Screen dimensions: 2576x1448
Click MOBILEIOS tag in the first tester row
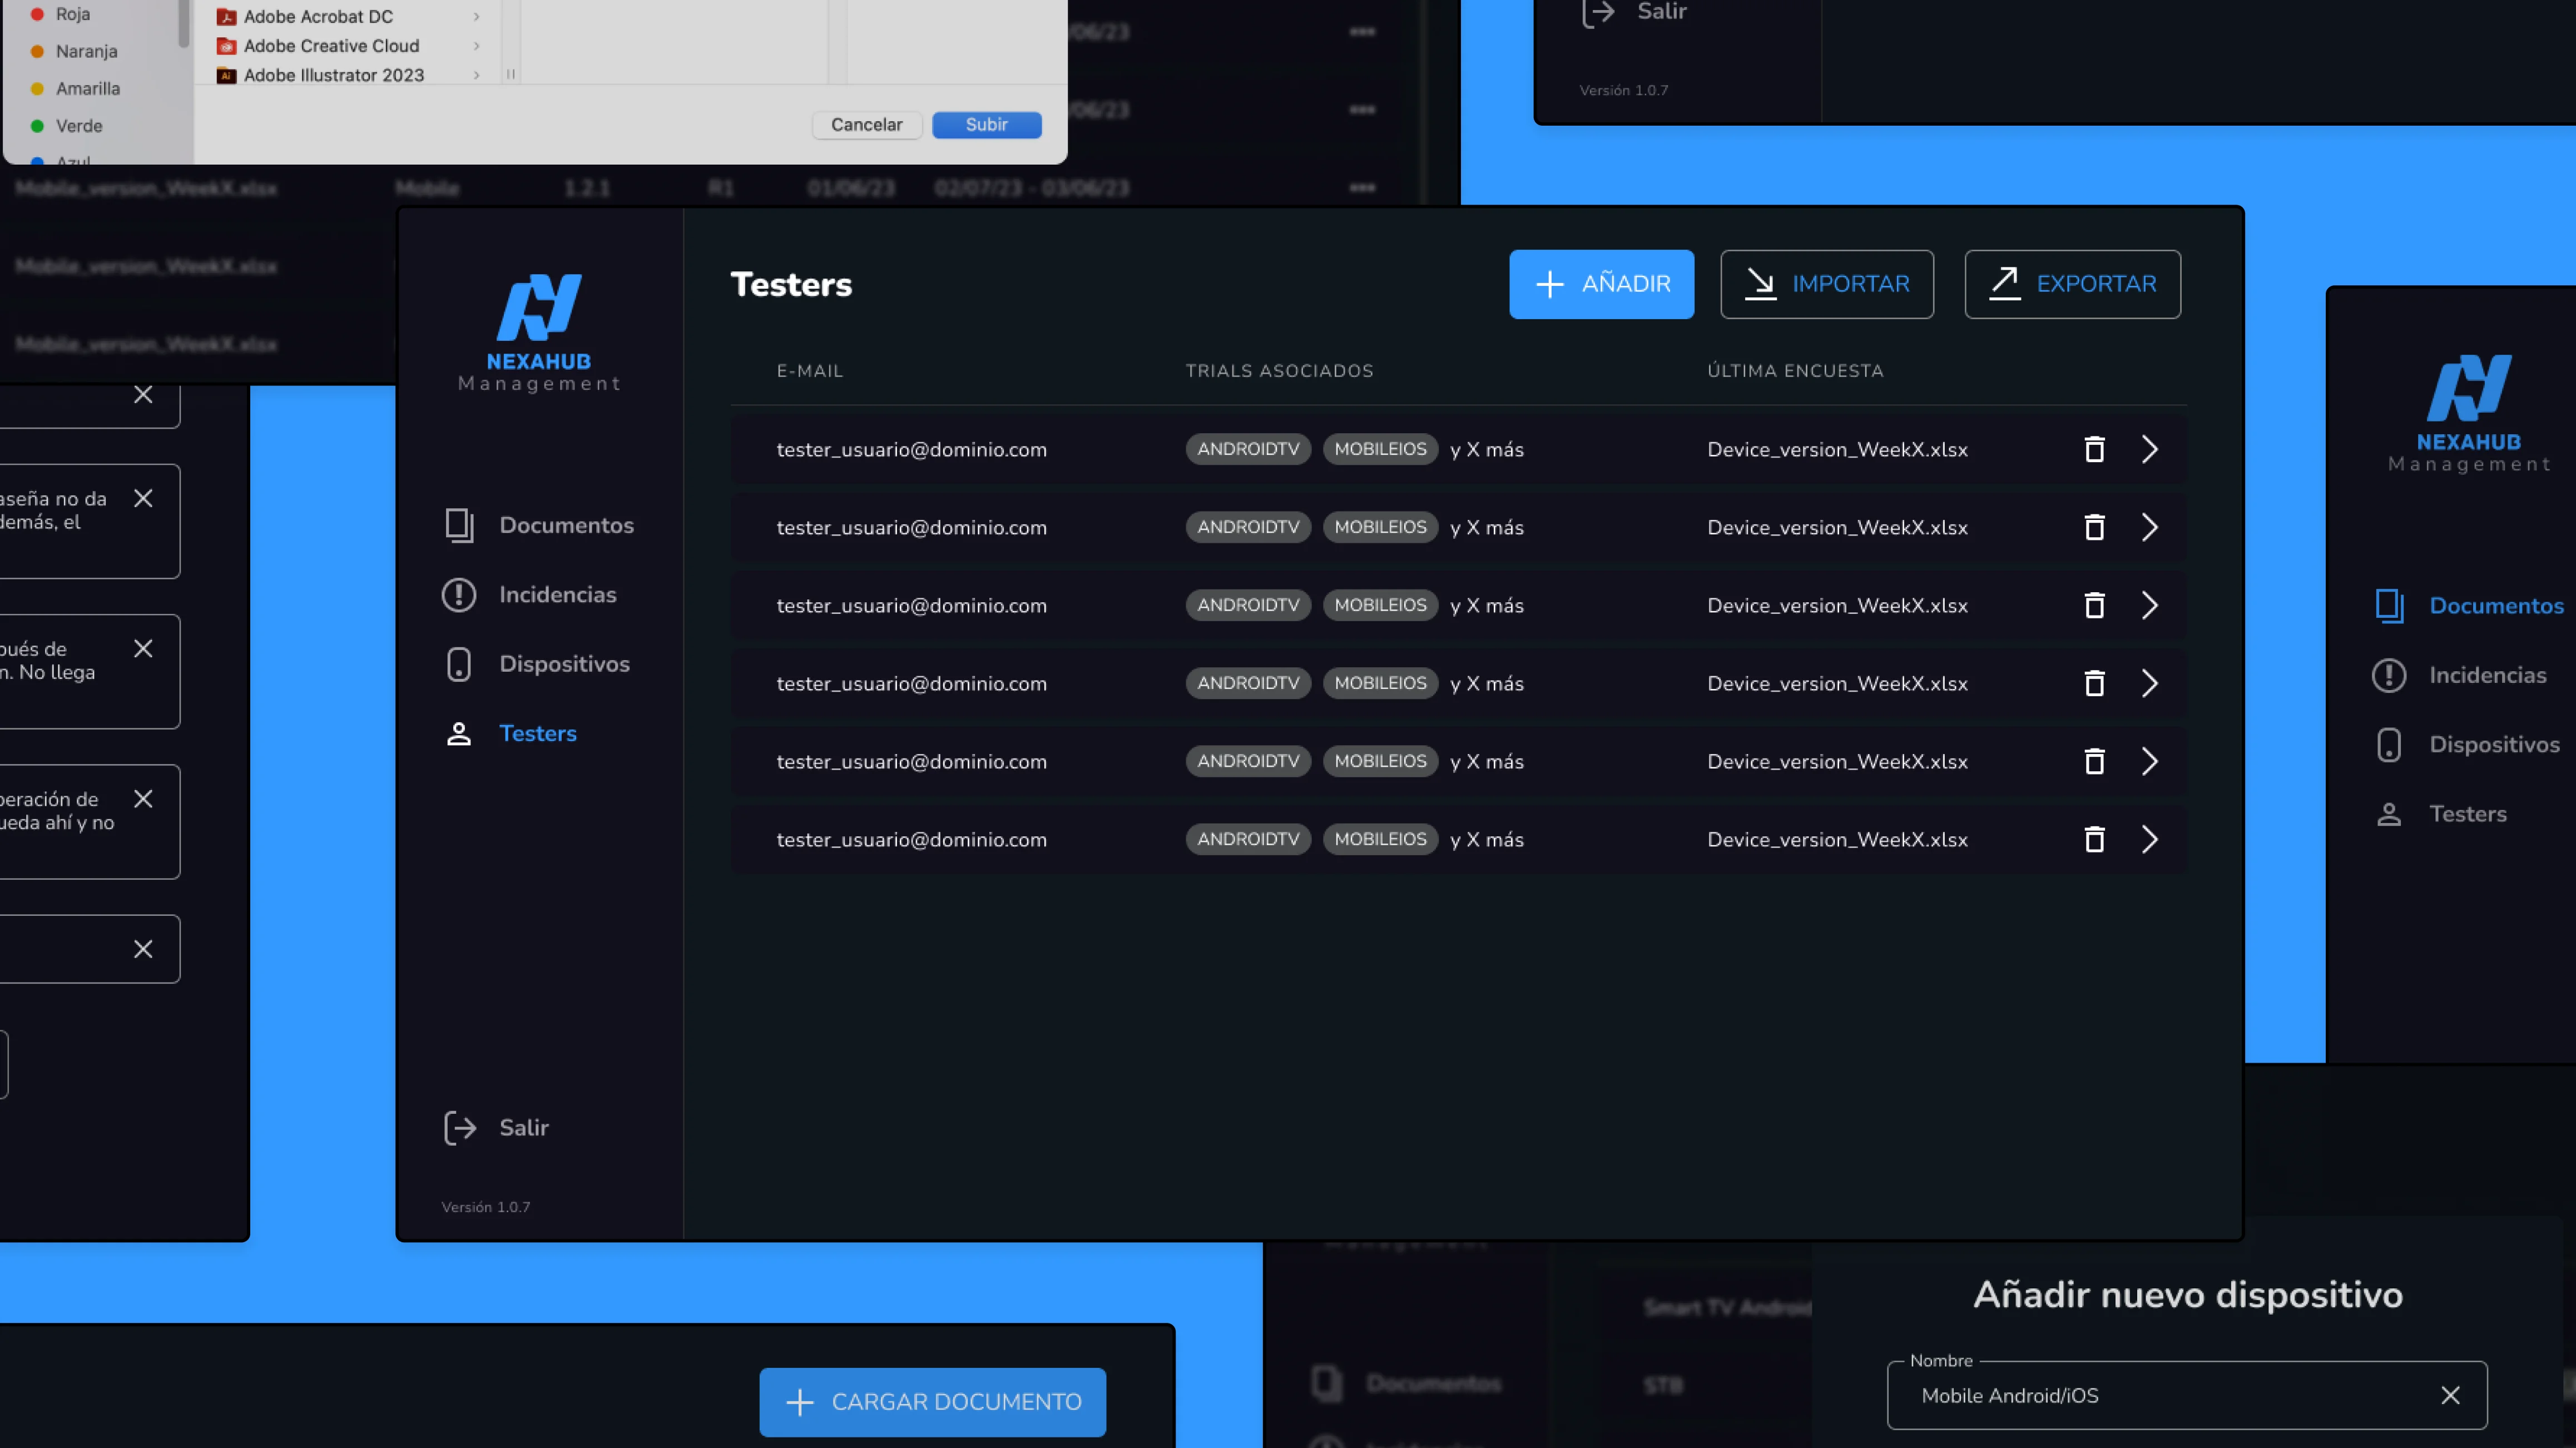tap(1380, 449)
